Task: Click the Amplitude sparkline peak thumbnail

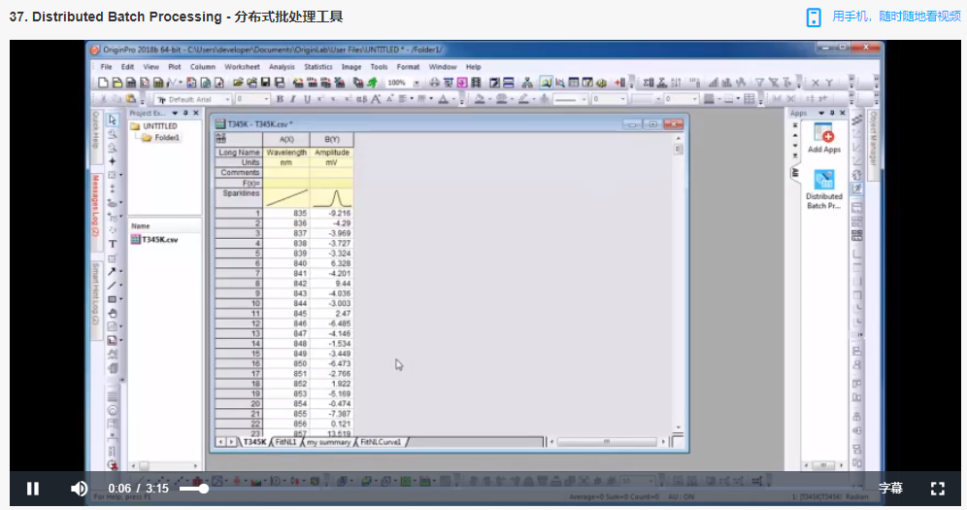Action: 332,198
